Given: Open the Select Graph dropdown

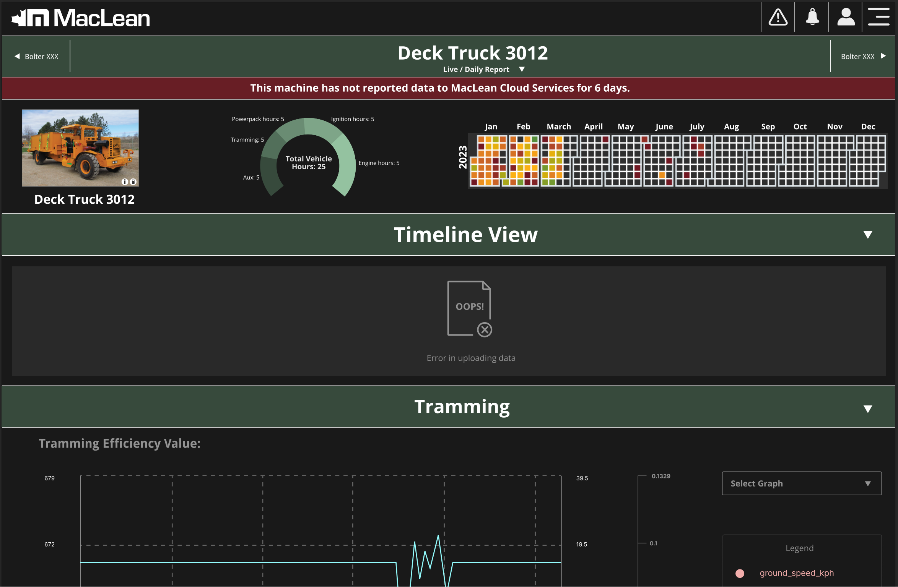Looking at the screenshot, I should 802,483.
